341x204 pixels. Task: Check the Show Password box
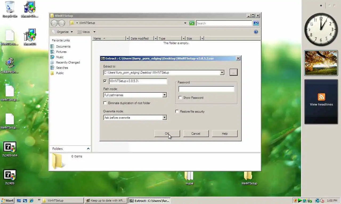click(180, 98)
